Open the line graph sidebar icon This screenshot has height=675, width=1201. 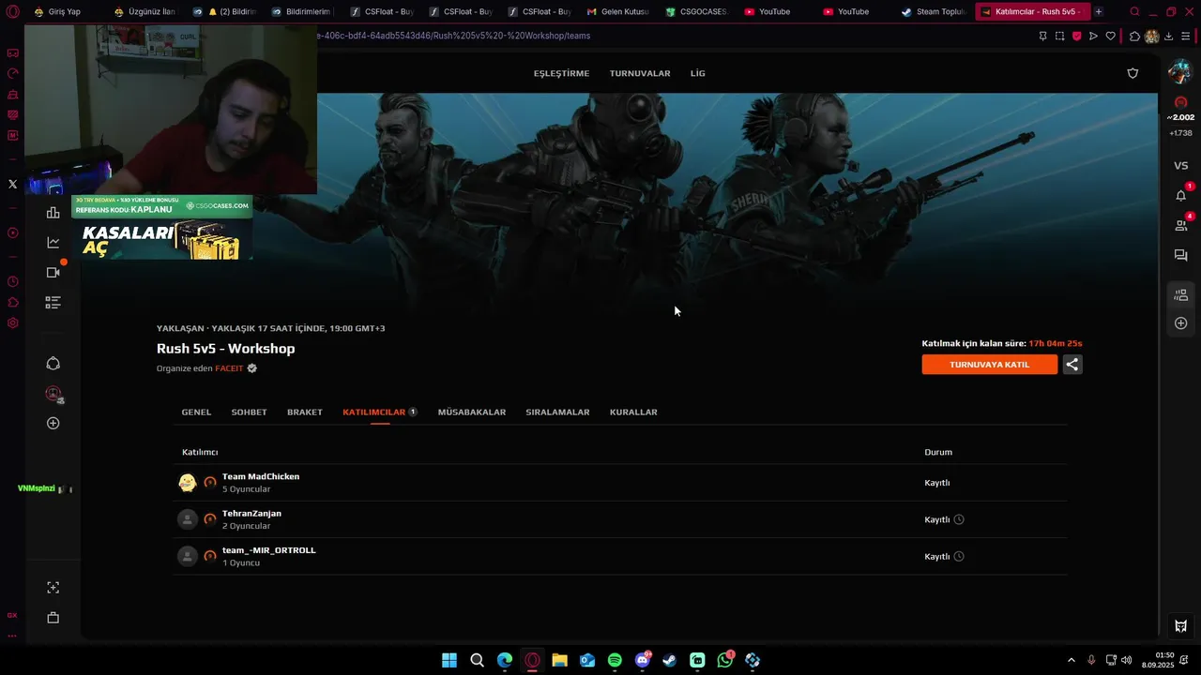pyautogui.click(x=53, y=243)
